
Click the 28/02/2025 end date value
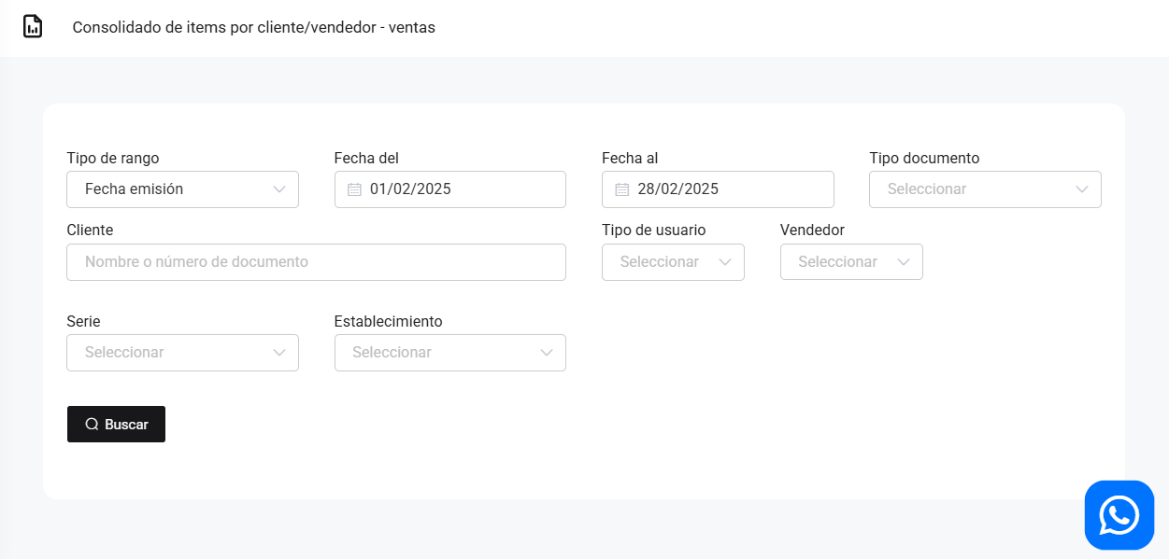pos(677,189)
